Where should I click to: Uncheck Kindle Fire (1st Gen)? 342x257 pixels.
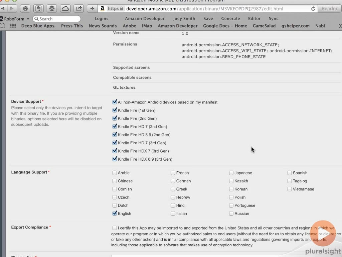coord(115,110)
